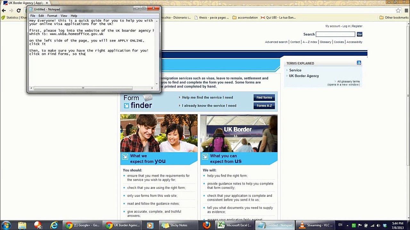Viewport: 410px width, 230px height.
Task: Open Notepad's Help menu
Action: pos(74,16)
